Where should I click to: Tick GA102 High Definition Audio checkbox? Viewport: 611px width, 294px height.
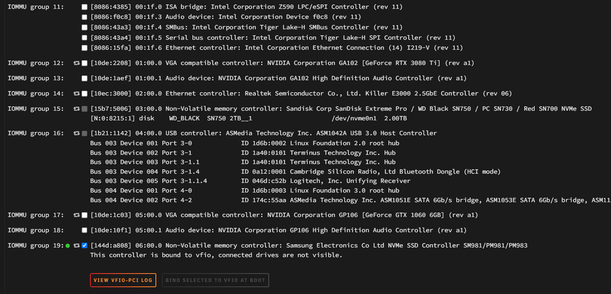point(84,78)
